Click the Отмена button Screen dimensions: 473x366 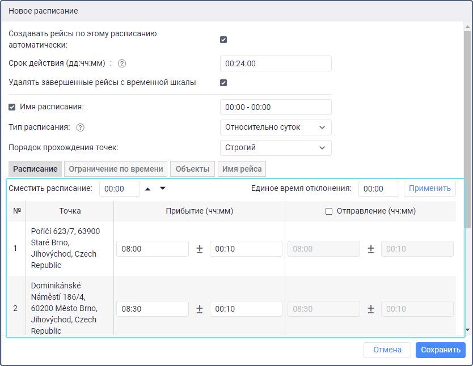387,350
